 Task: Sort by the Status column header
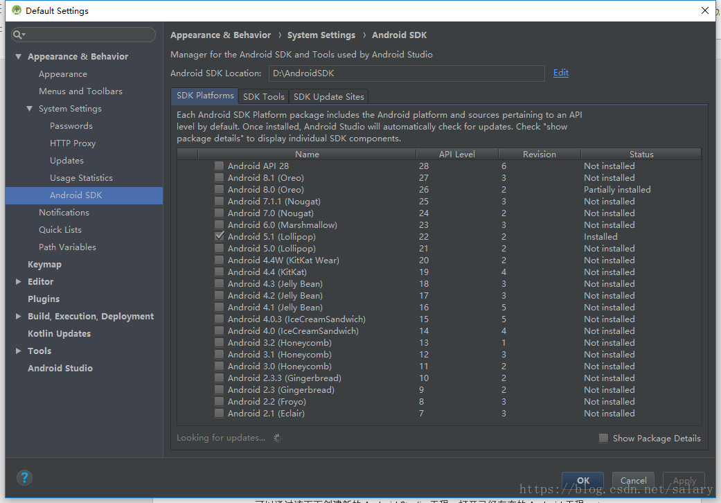coord(641,154)
